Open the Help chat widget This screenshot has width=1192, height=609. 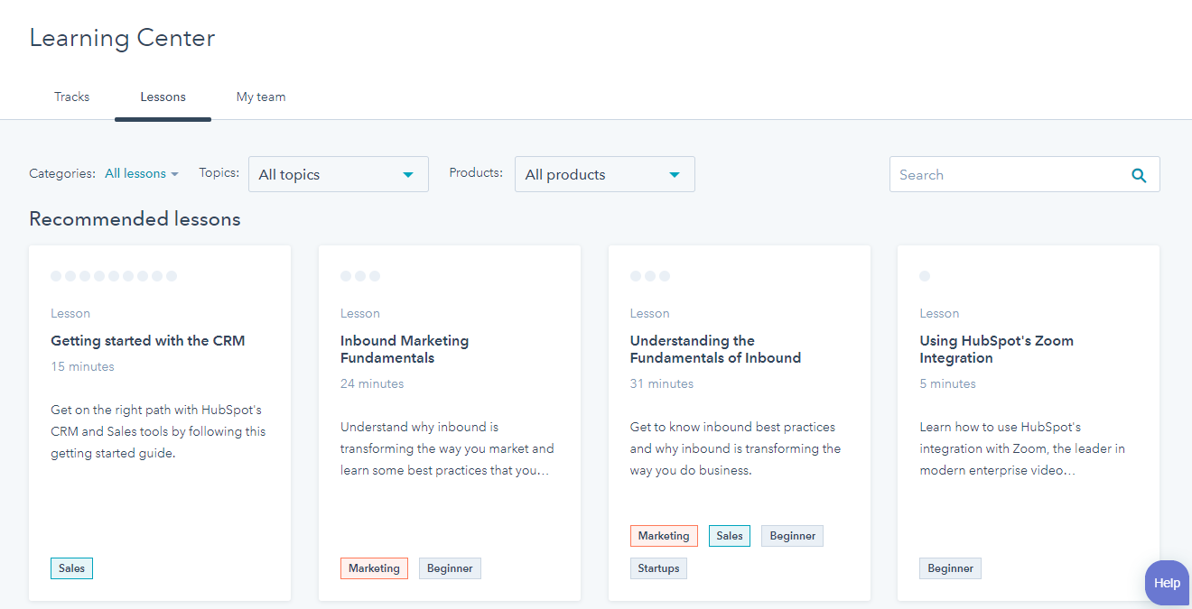1168,583
